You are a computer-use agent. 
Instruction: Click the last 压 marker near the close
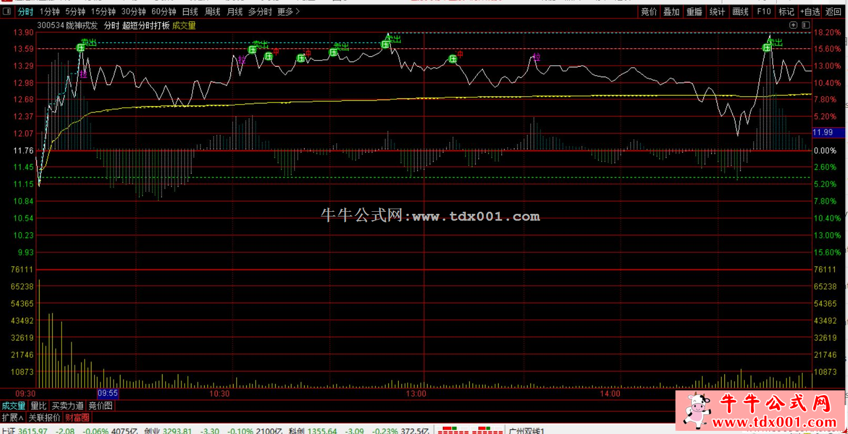[x=767, y=48]
